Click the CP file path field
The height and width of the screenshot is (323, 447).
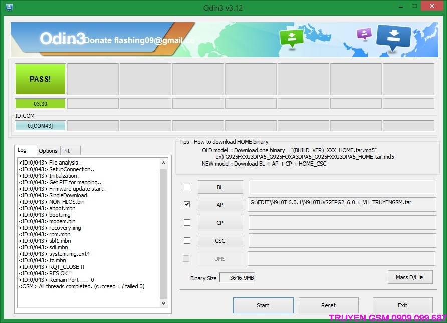tap(342, 223)
